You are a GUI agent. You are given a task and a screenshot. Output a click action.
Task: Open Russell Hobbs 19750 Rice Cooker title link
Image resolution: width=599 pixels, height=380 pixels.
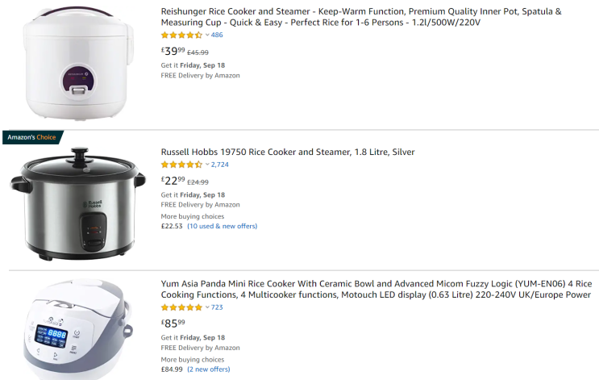[x=288, y=152]
